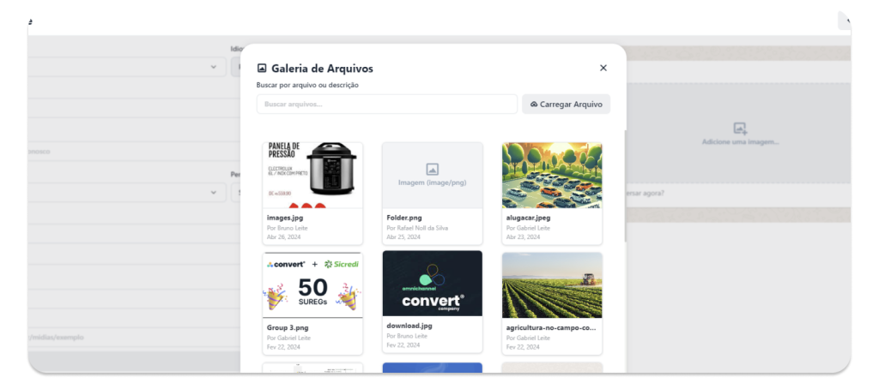Open the upper-left background dropdown chevron

213,67
